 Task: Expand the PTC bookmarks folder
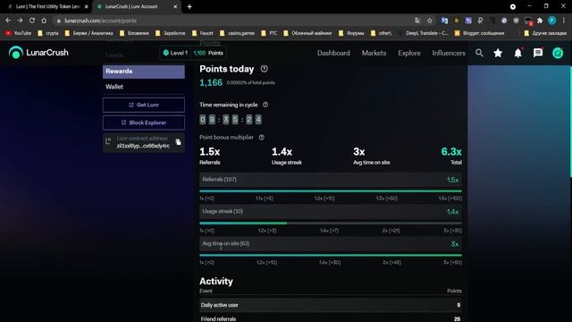click(269, 33)
